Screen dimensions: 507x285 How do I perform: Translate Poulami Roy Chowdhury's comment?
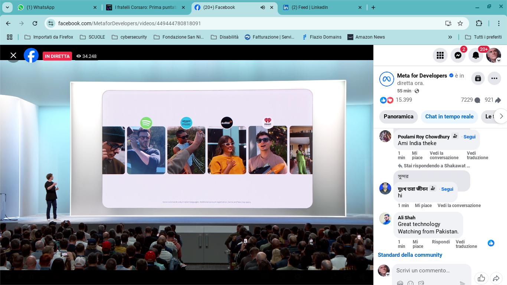[x=477, y=155]
